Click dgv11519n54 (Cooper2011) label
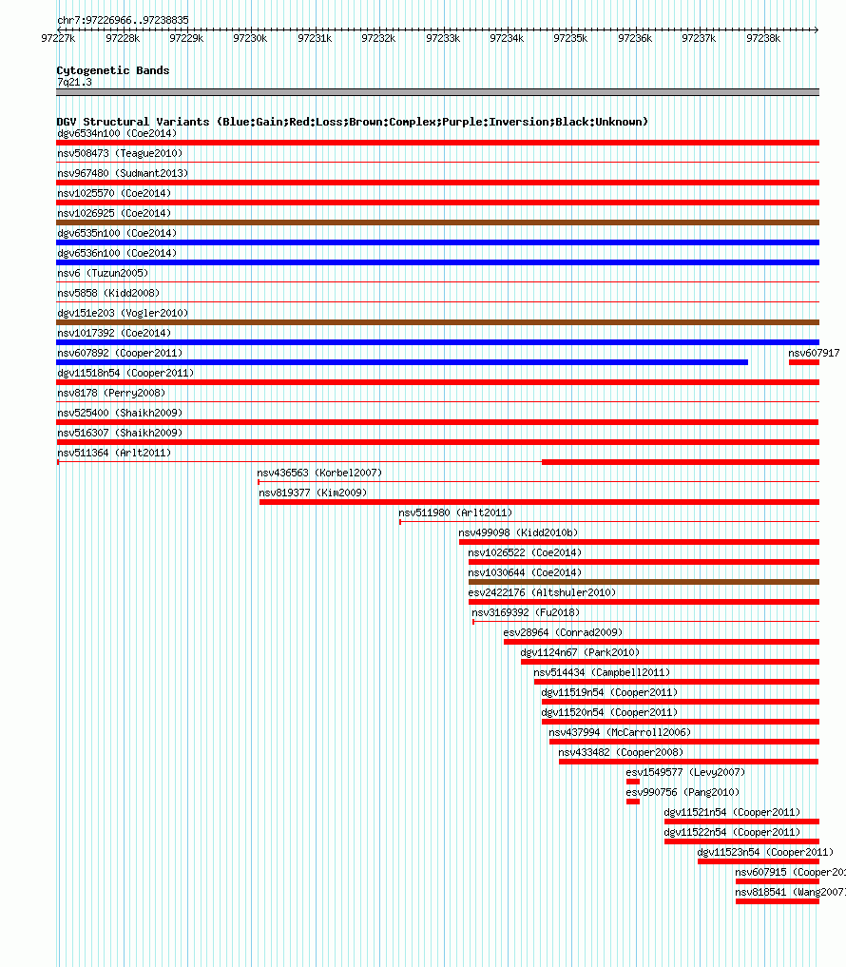This screenshot has width=846, height=967. 610,692
